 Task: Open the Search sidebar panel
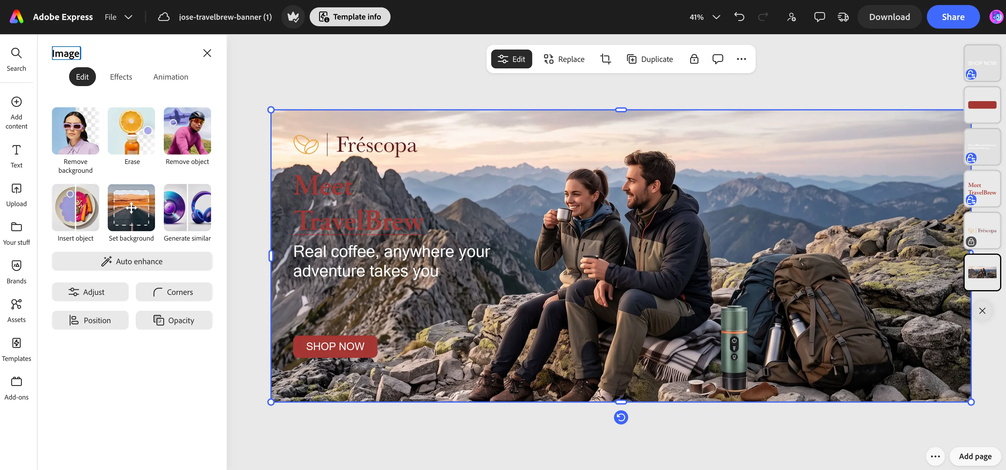tap(17, 60)
